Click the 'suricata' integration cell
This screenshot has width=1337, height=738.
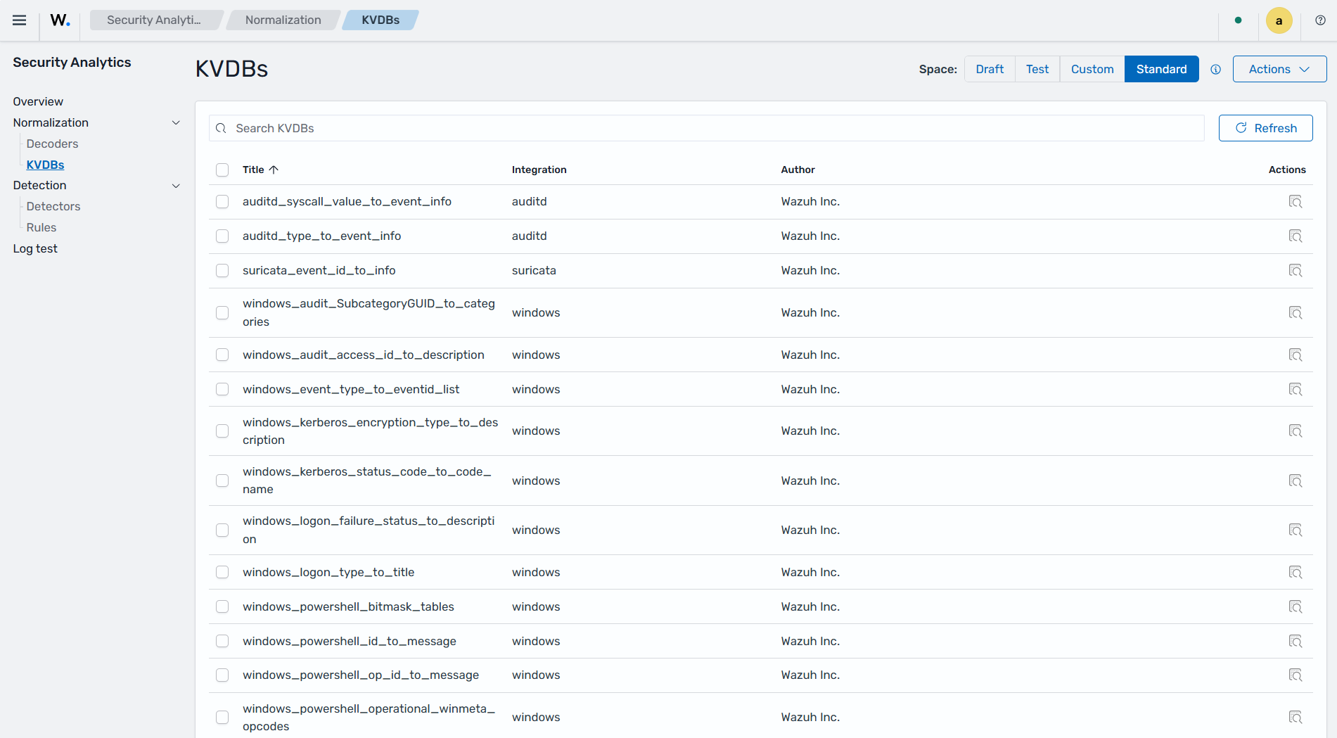tap(534, 270)
